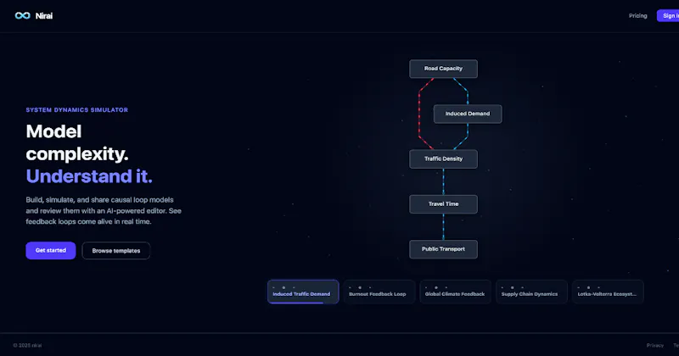Screen dimensions: 679x356
Task: Open Browse templates
Action: click(x=116, y=250)
